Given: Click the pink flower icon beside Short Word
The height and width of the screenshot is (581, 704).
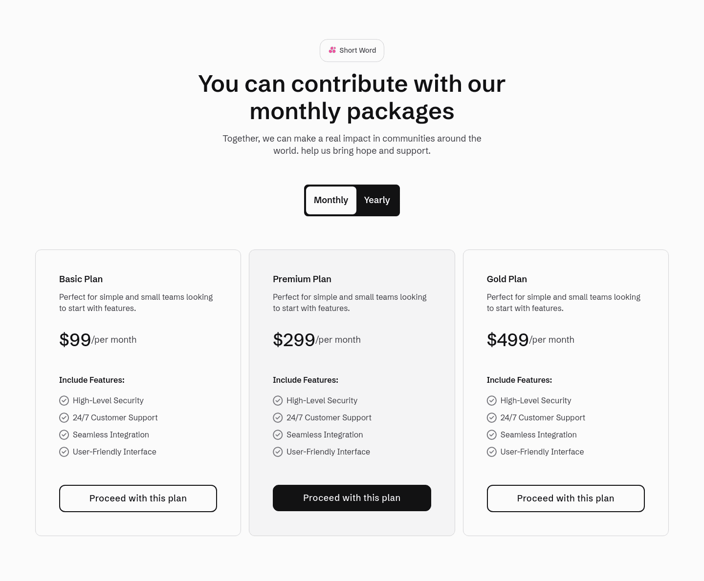Looking at the screenshot, I should click(x=332, y=50).
